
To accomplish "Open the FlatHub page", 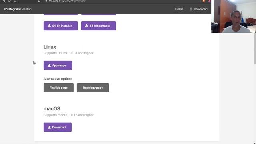I will click(58, 88).
